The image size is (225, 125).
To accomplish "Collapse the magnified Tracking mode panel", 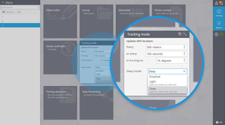I will click(x=185, y=34).
